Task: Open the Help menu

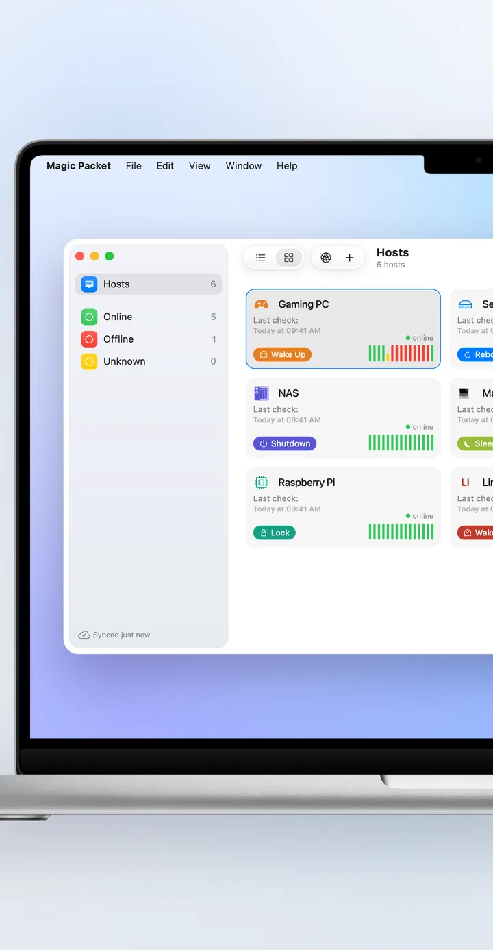Action: point(287,166)
